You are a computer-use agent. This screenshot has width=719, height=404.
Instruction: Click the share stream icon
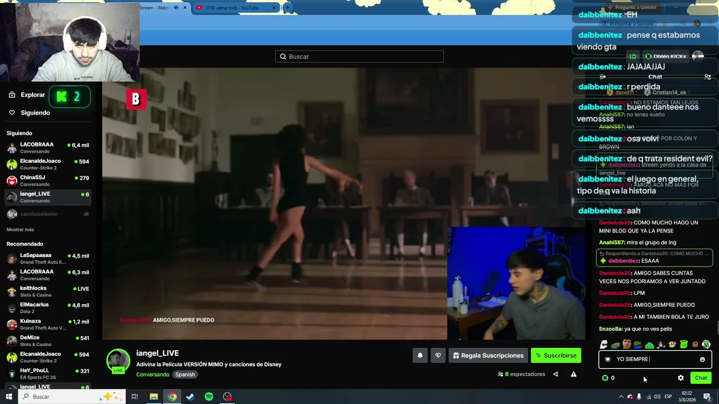click(556, 374)
